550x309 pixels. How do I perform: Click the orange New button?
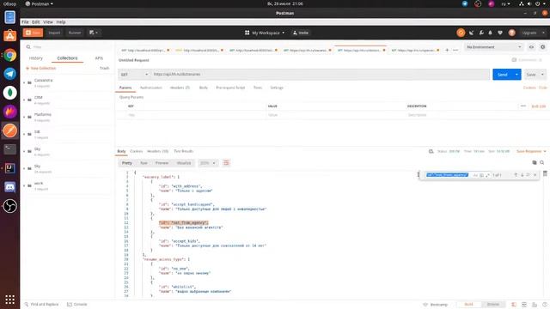click(33, 33)
